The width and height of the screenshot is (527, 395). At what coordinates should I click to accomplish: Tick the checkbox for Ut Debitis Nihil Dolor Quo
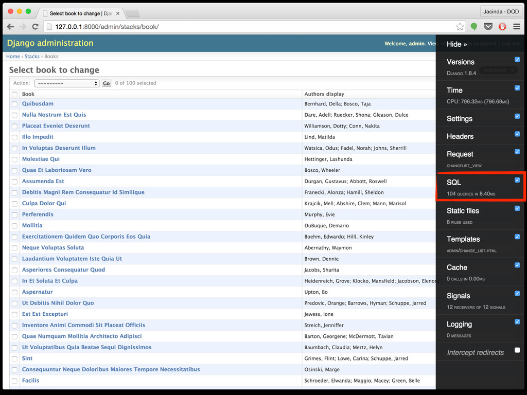coord(14,303)
